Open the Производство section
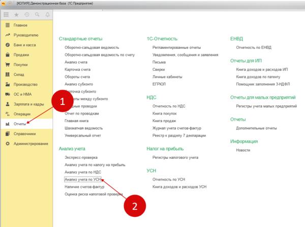 coord(25,84)
